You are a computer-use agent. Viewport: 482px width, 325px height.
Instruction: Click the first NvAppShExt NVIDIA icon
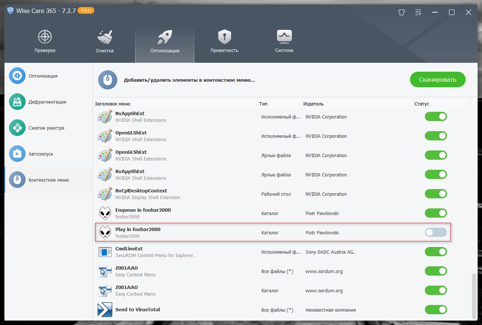105,117
